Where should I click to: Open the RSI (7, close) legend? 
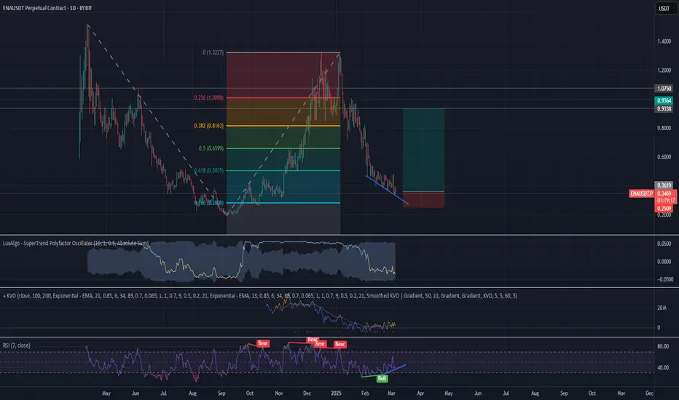coord(17,345)
